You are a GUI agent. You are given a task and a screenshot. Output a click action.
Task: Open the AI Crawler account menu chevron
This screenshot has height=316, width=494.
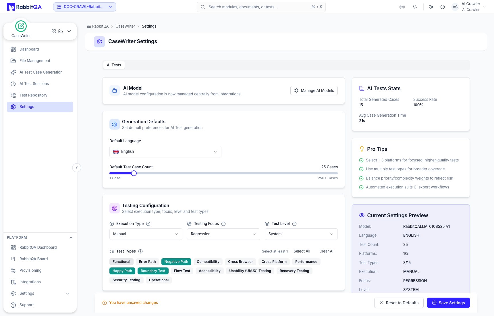tap(484, 7)
